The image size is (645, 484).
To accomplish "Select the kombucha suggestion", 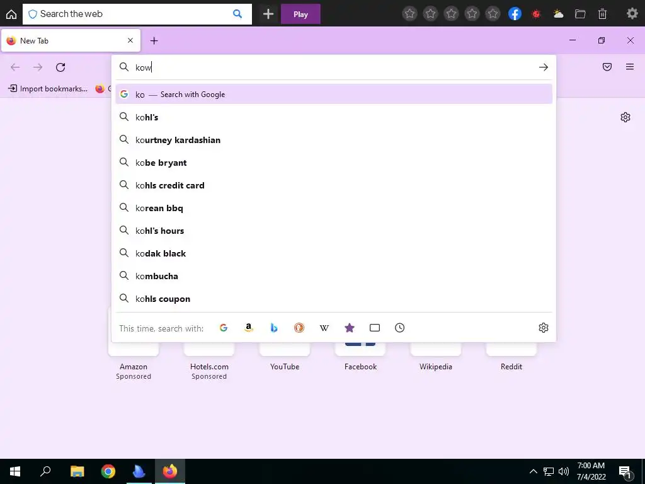I will 334,276.
